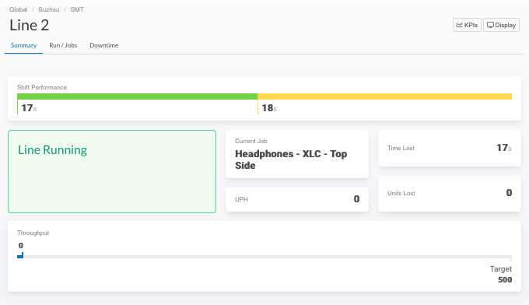Click the Throughput Target value 500
Screen dimensions: 529x305
coord(505,279)
